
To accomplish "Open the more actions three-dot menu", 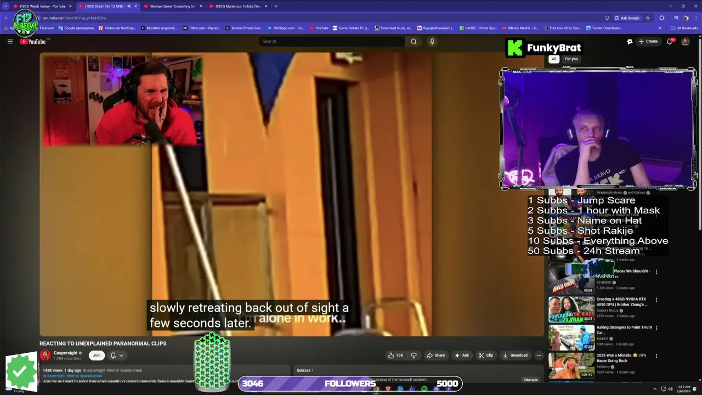I will click(x=539, y=356).
